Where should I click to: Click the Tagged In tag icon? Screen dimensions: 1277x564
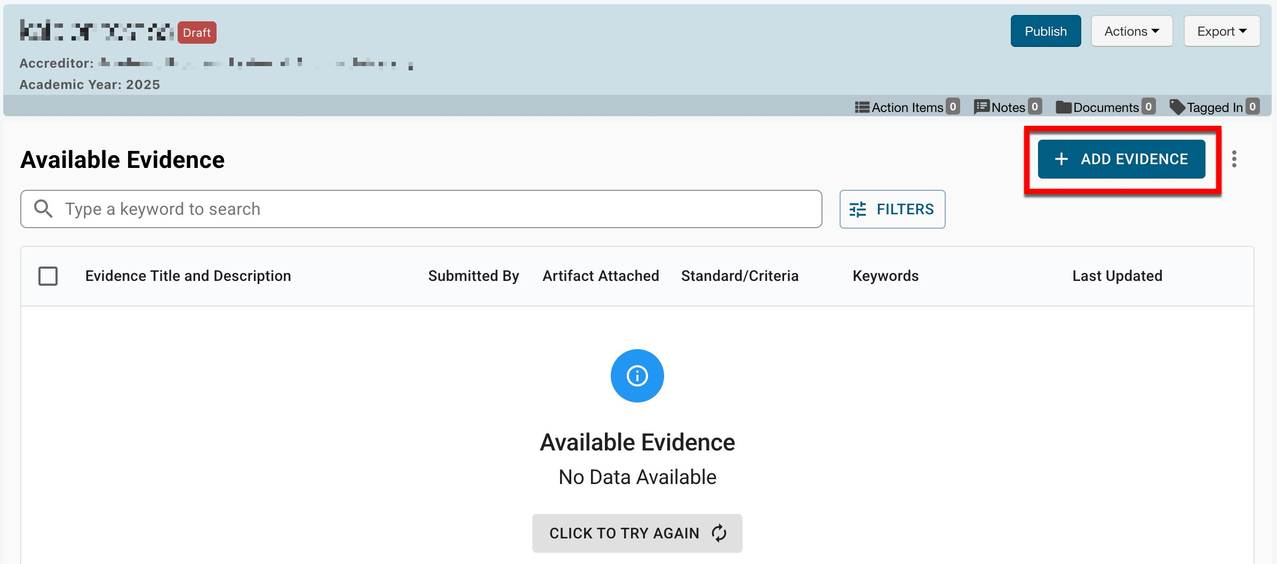coord(1177,107)
